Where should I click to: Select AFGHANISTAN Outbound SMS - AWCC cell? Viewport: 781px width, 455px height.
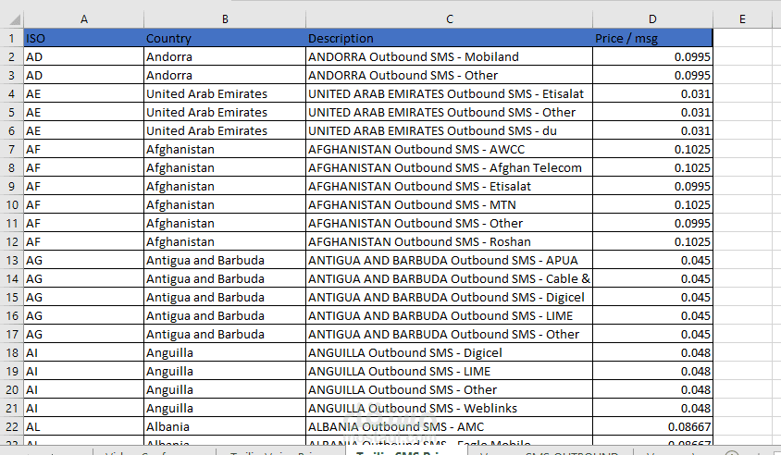point(450,149)
